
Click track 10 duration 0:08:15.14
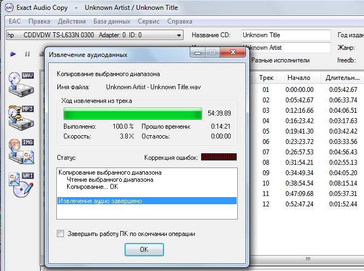pyautogui.click(x=343, y=183)
